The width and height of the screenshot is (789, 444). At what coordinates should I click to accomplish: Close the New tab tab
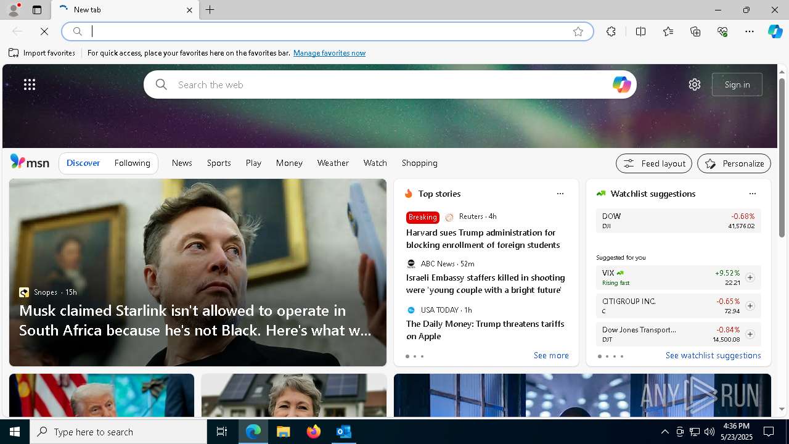coord(189,10)
